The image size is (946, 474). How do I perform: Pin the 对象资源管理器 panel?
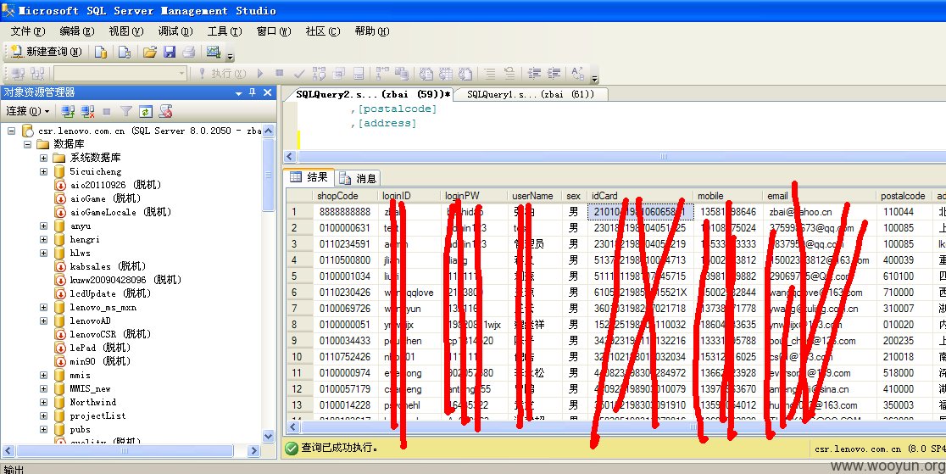(x=253, y=92)
